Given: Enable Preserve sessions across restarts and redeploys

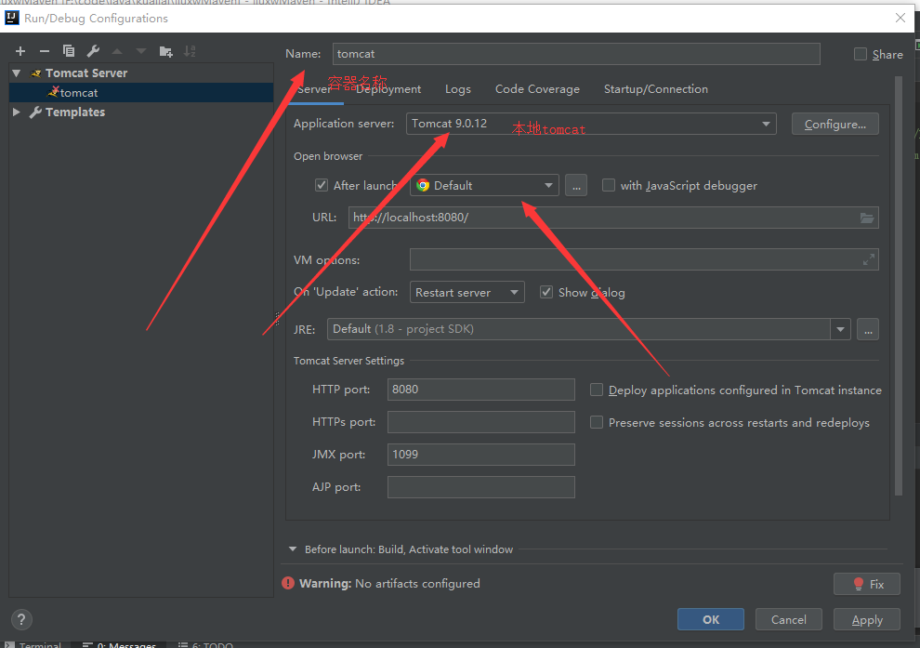Looking at the screenshot, I should [596, 422].
